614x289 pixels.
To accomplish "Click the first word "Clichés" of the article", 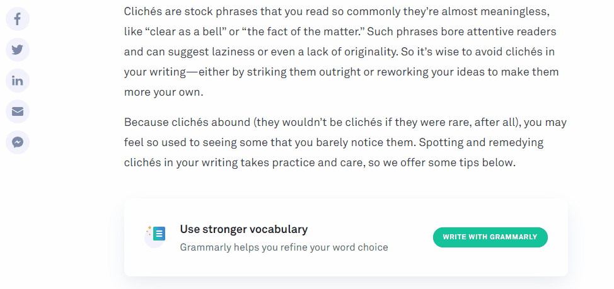I will pyautogui.click(x=144, y=11).
